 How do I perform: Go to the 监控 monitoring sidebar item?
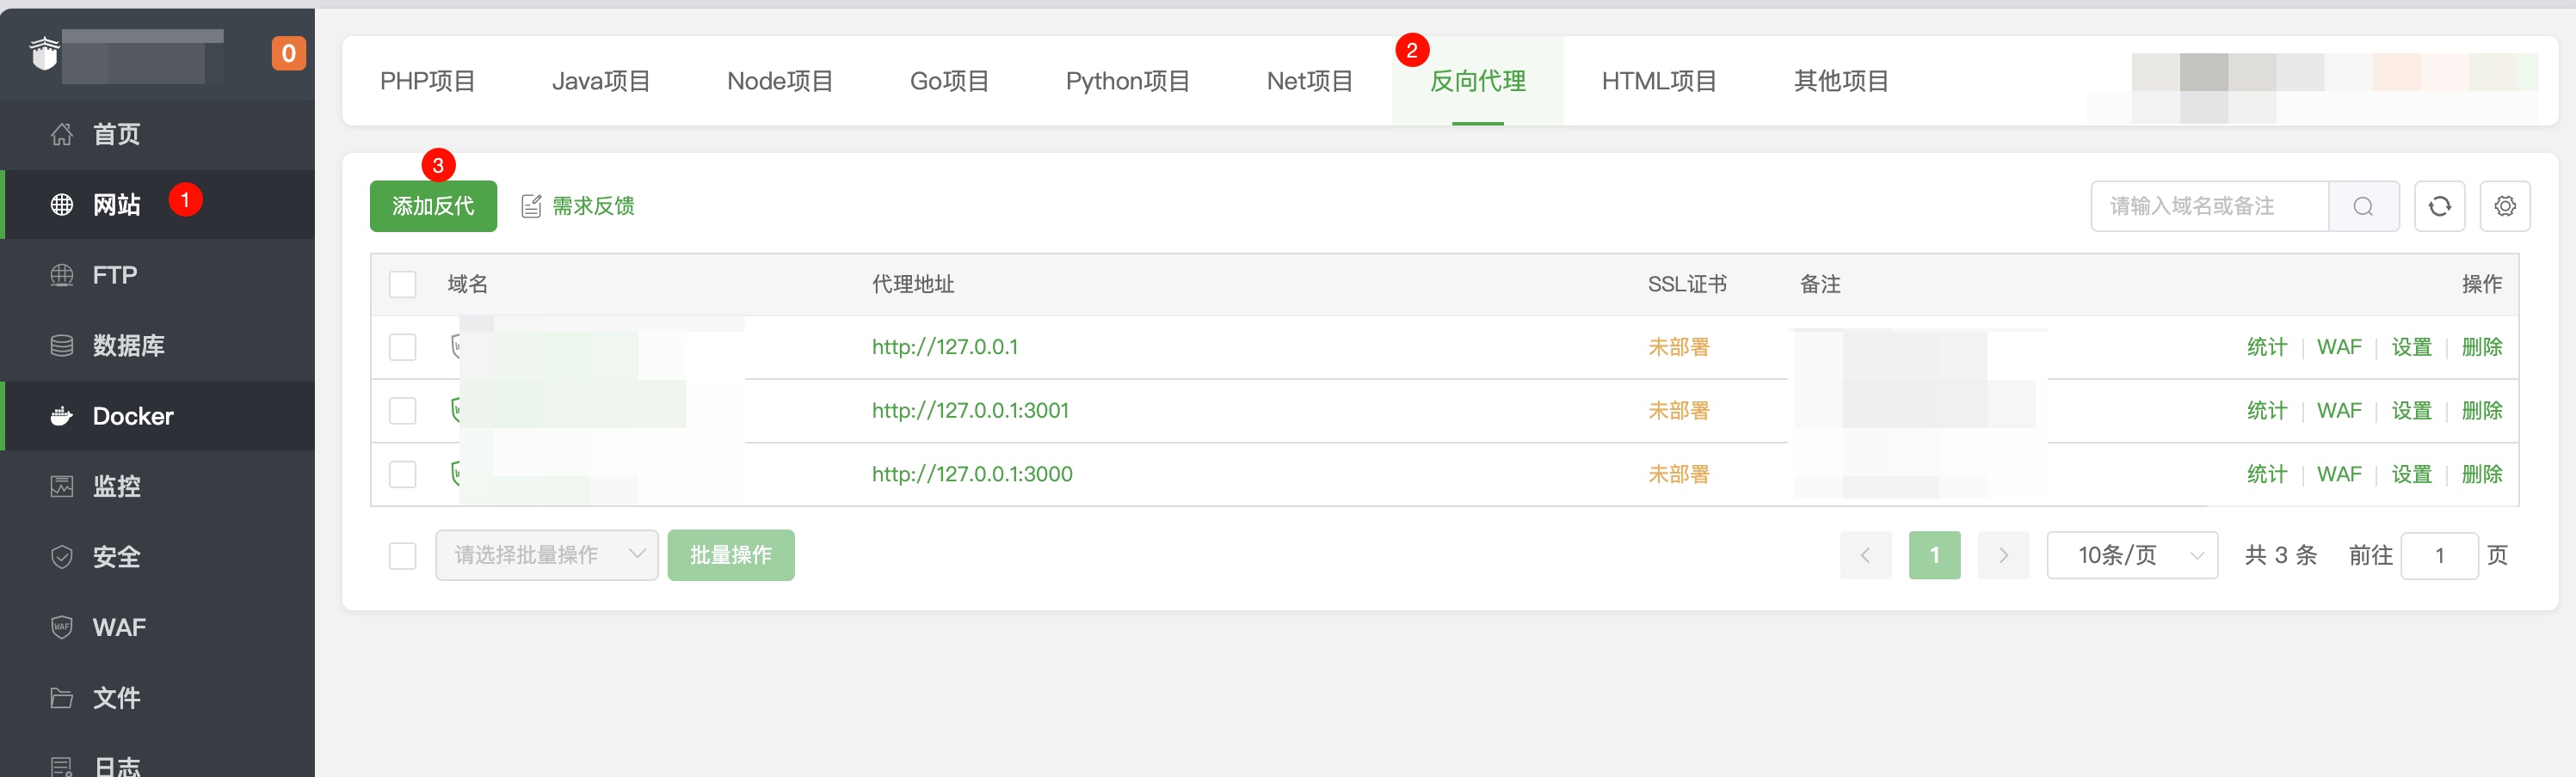point(158,486)
